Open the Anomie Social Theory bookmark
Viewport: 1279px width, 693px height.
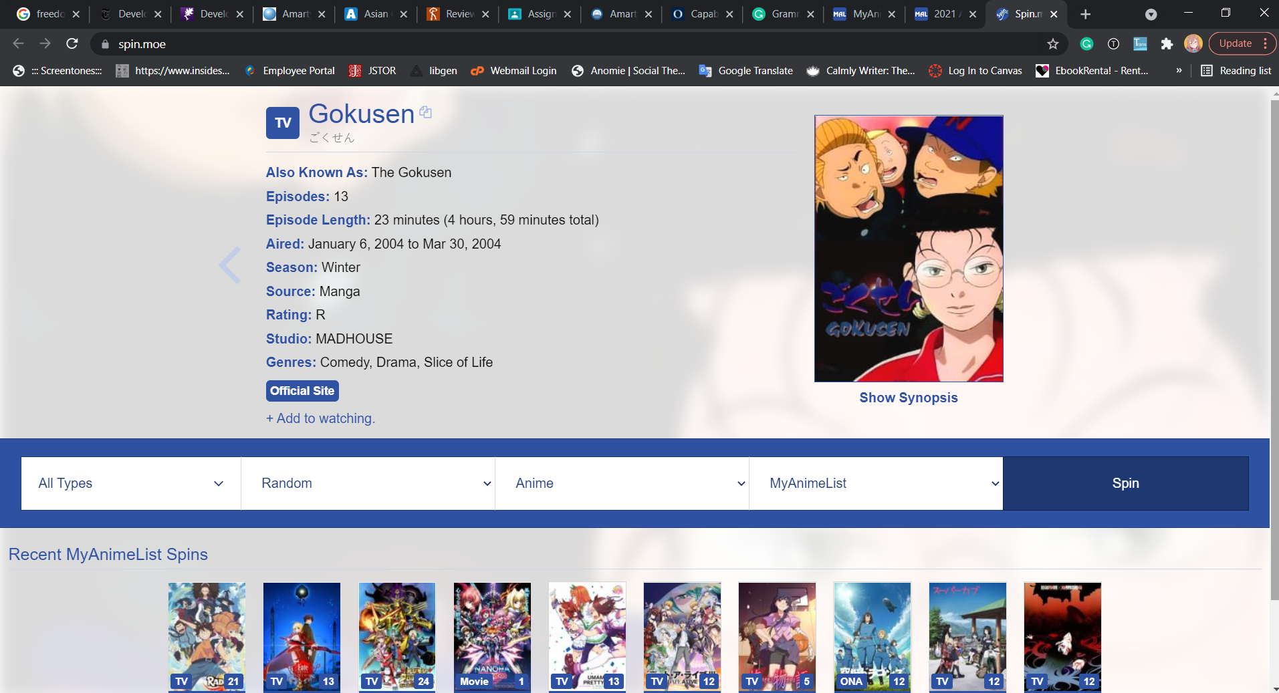(628, 70)
